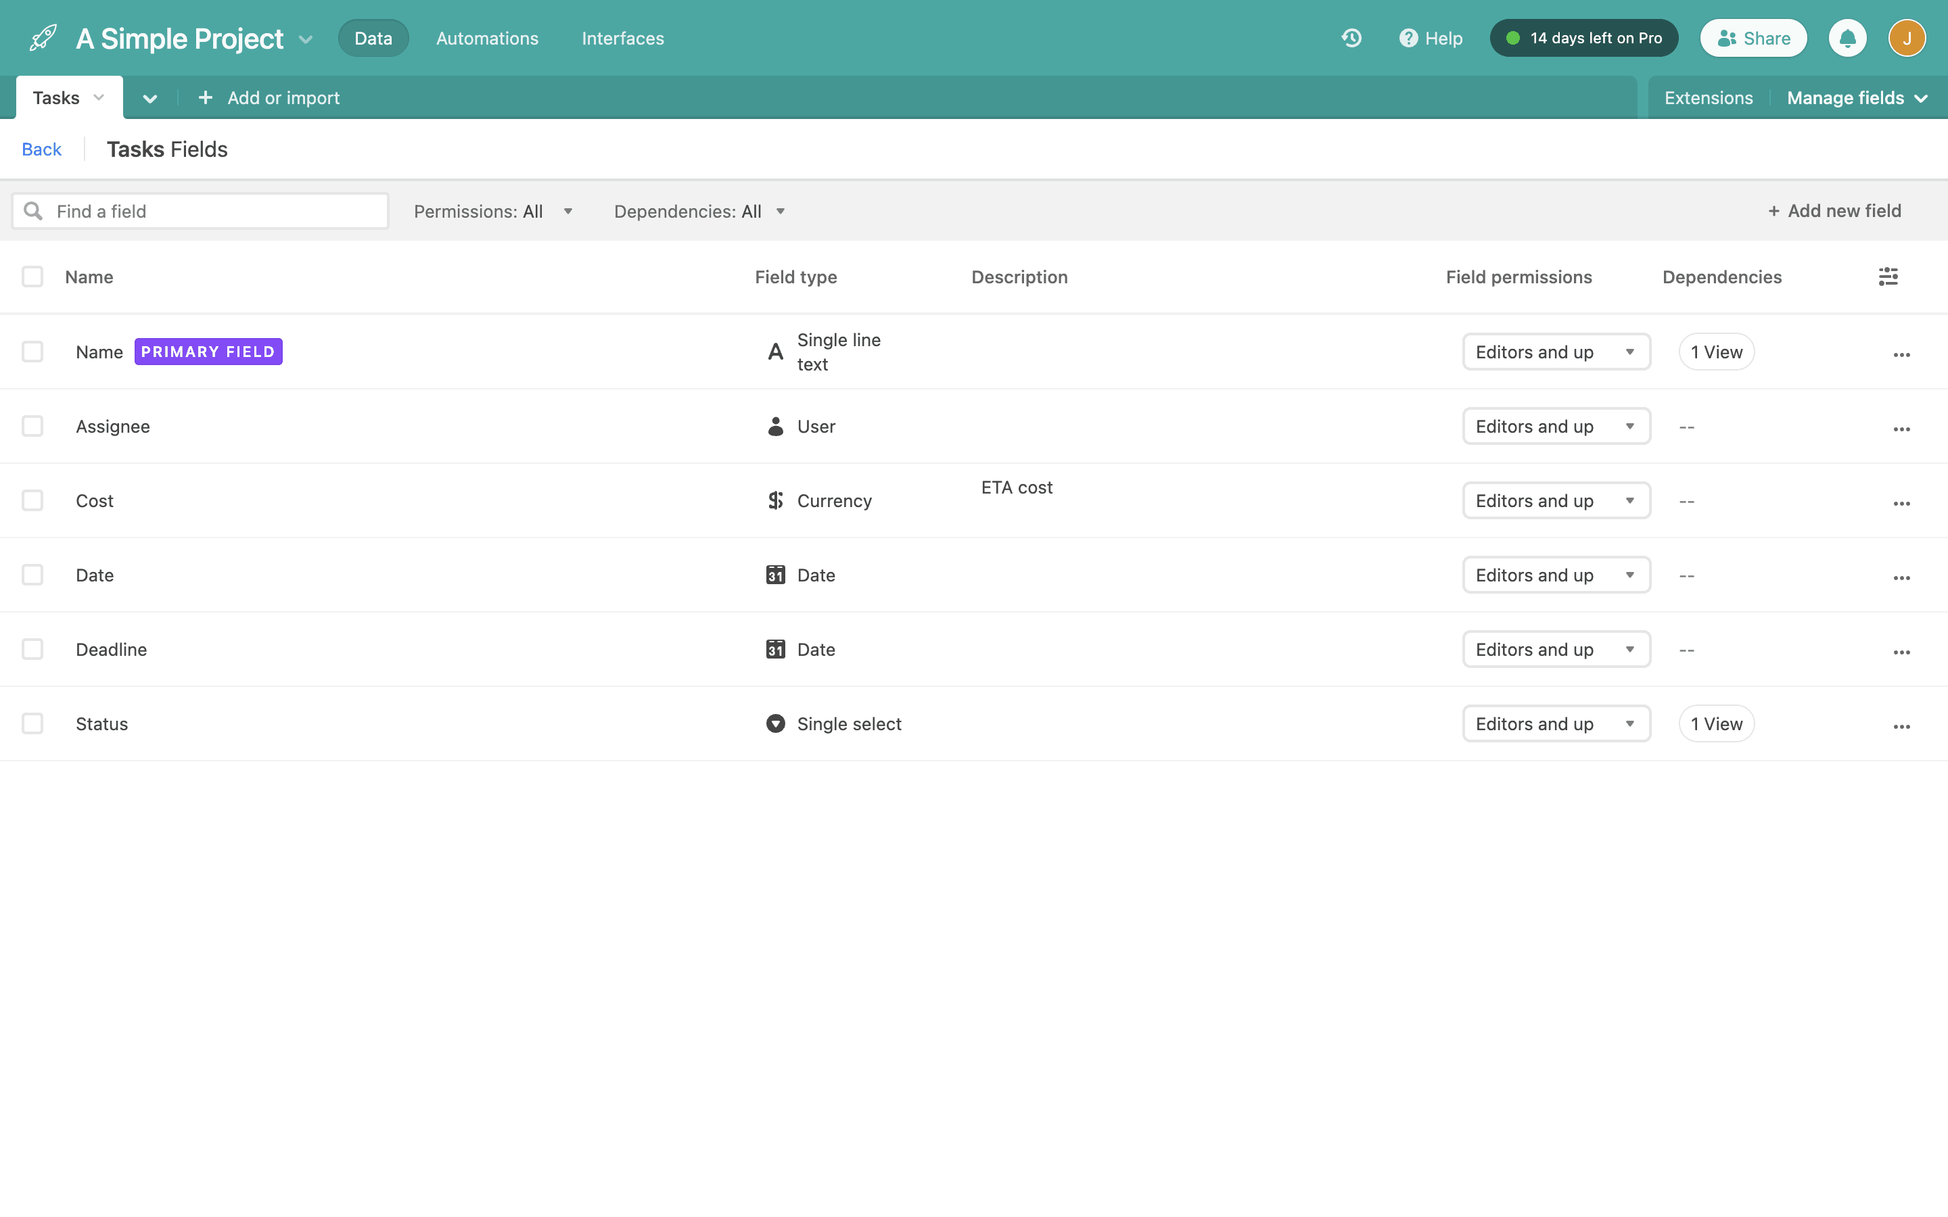The width and height of the screenshot is (1948, 1217).
Task: Check the Status field checkbox
Action: pos(32,723)
